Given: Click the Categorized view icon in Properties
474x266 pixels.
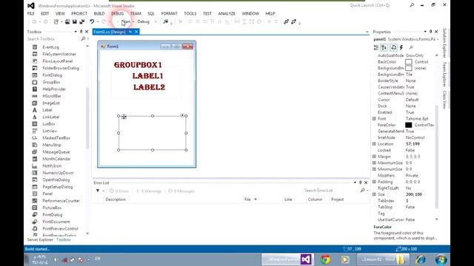Looking at the screenshot, I should tap(376, 47).
